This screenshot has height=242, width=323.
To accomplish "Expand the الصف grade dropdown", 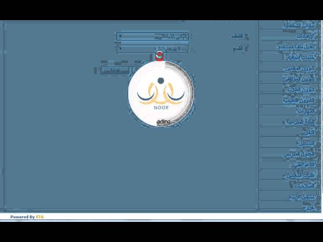I will (152, 37).
